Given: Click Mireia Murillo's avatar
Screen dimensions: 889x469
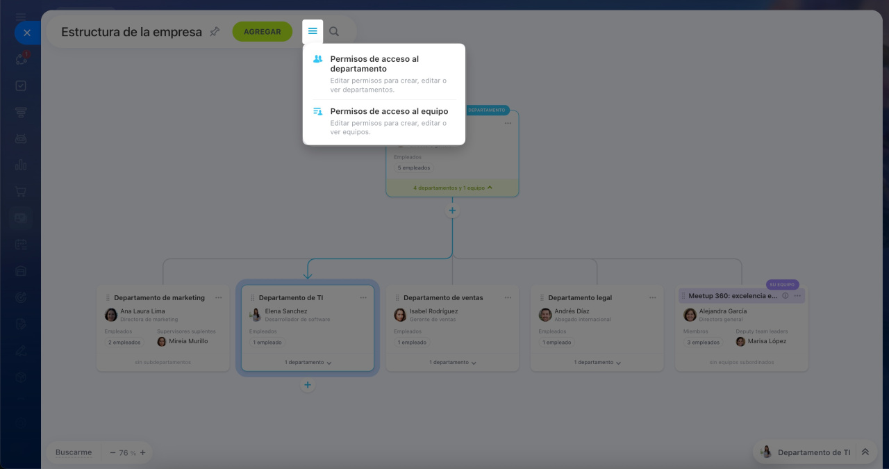Looking at the screenshot, I should [162, 342].
